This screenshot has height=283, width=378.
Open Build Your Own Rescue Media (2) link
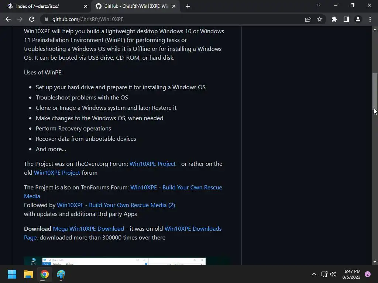click(x=116, y=205)
